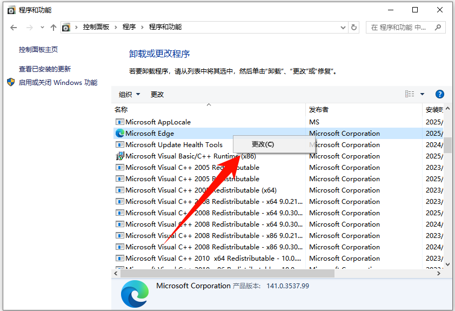The height and width of the screenshot is (311, 455).
Task: Click the Update Health Tools program icon
Action: tap(120, 144)
